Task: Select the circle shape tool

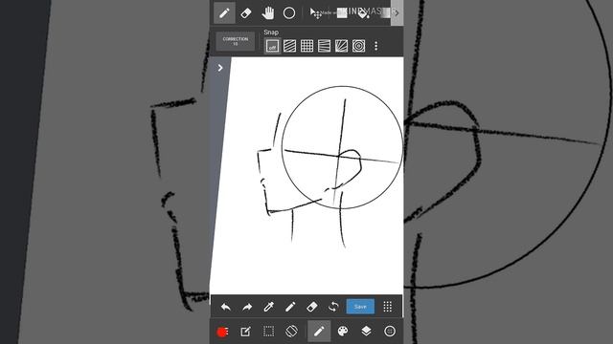Action: (289, 13)
